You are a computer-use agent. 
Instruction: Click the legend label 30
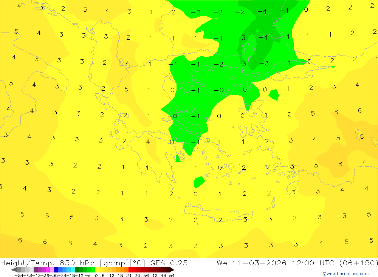[x=138, y=275]
